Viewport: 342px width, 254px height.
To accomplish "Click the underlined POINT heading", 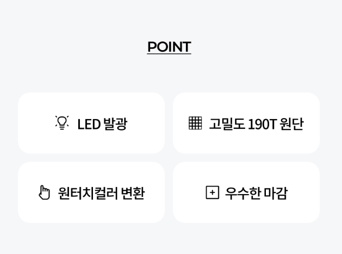I will coord(169,47).
